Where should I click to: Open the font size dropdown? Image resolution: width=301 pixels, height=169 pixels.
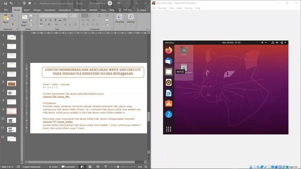point(76,15)
